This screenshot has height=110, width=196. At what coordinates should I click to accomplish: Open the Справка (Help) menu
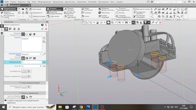coord(119,2)
